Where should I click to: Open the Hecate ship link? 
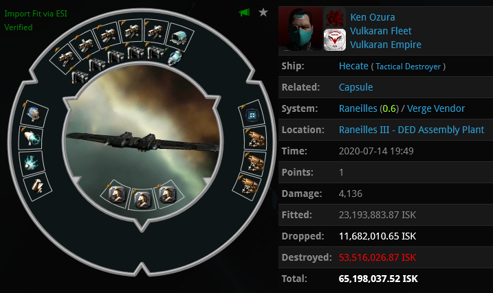[x=353, y=66]
